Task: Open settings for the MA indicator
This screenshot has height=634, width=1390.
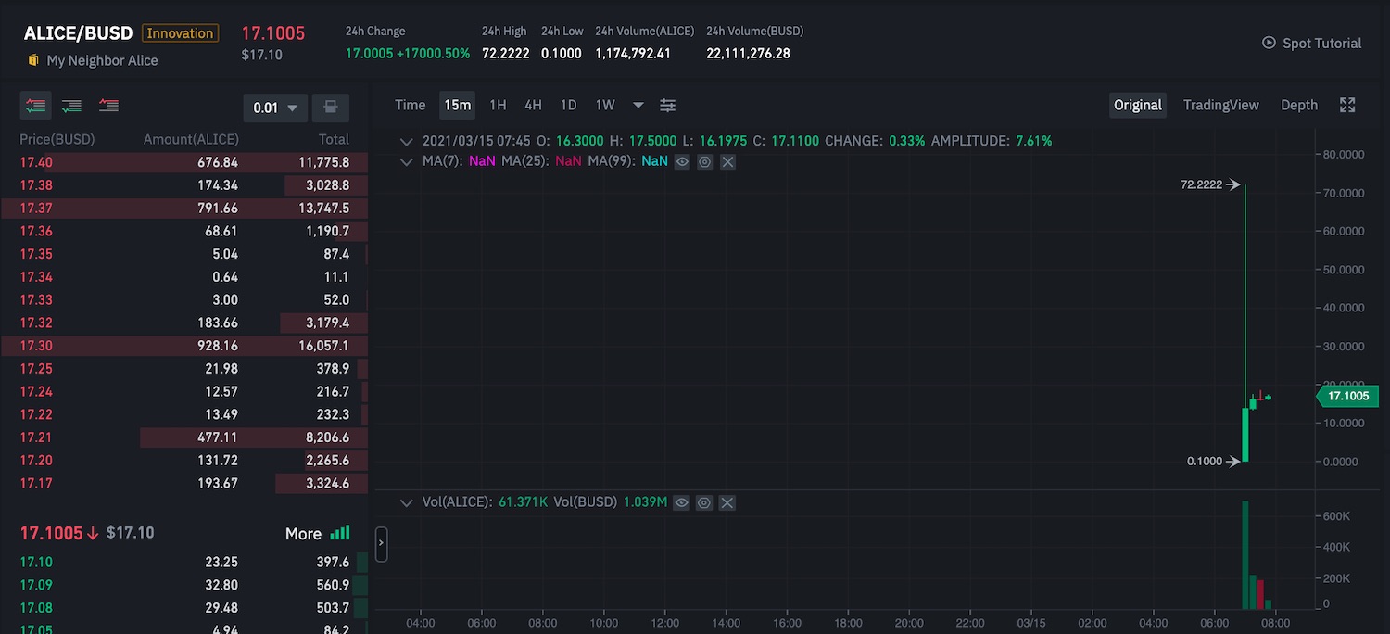Action: pos(704,161)
